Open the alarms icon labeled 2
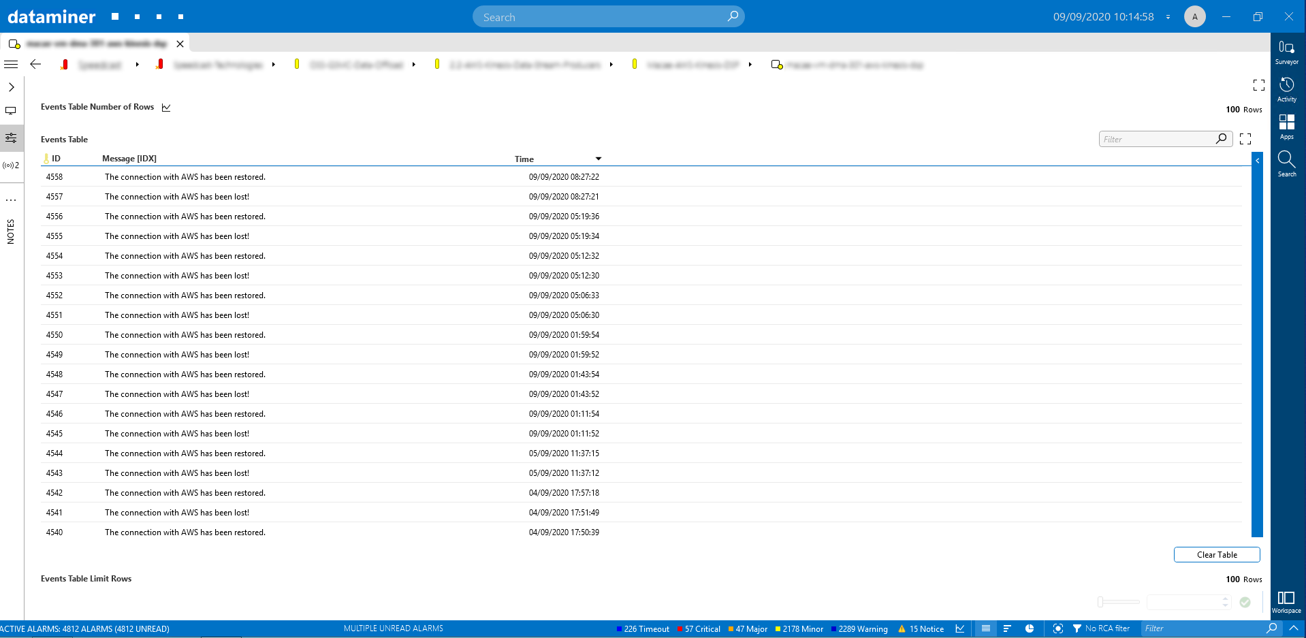This screenshot has width=1306, height=638. tap(11, 165)
